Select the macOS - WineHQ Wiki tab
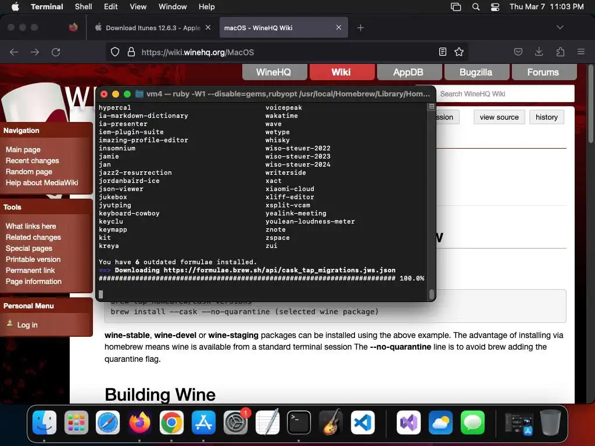The width and height of the screenshot is (595, 446). pyautogui.click(x=284, y=28)
